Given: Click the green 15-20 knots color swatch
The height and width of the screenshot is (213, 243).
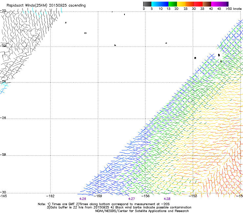Looking at the screenshot, I should pyautogui.click(x=173, y=4).
